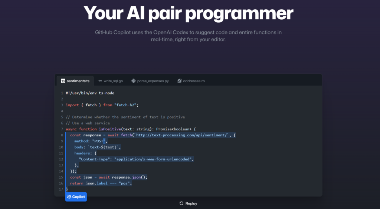Click the "Content-Type" header key
This screenshot has width=380, height=209.
(x=95, y=159)
